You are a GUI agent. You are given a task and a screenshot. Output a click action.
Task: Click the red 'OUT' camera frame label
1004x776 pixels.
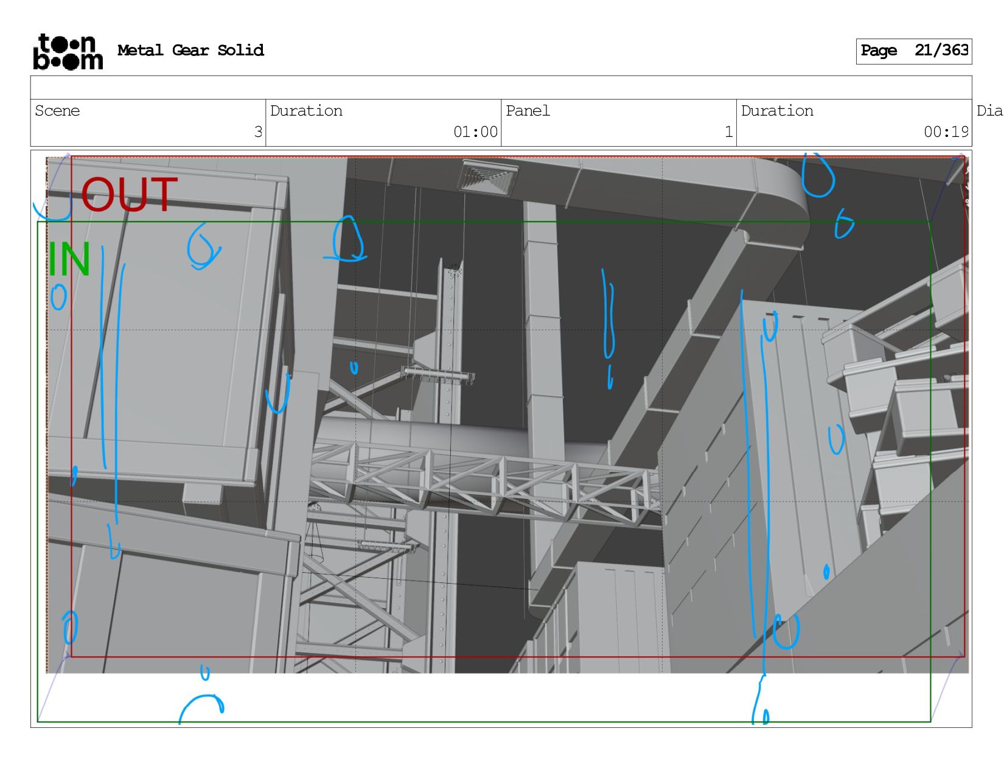pyautogui.click(x=129, y=195)
